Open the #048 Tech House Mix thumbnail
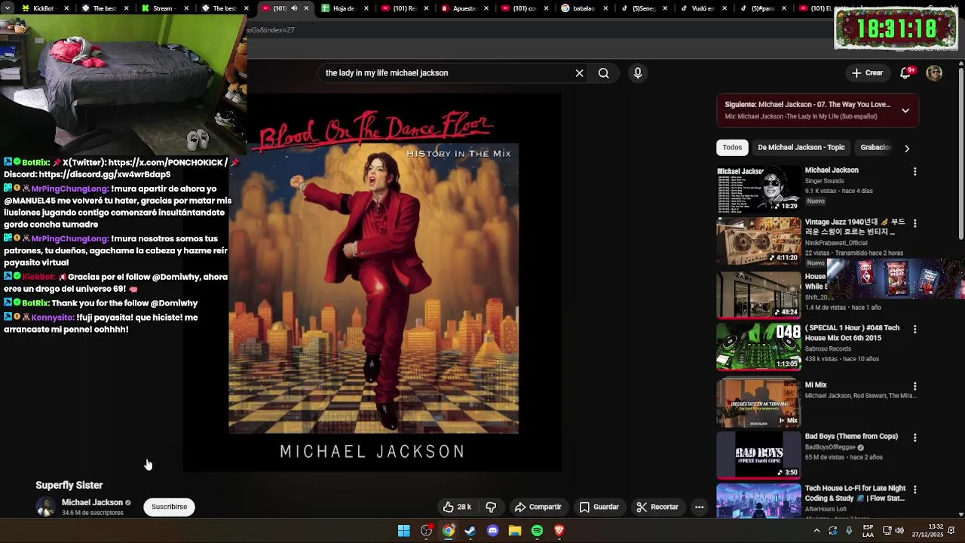The width and height of the screenshot is (965, 543). coord(758,346)
